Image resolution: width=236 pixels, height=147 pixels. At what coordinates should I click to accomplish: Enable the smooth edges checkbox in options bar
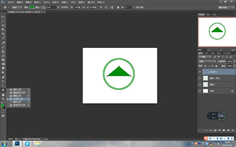coord(133,7)
